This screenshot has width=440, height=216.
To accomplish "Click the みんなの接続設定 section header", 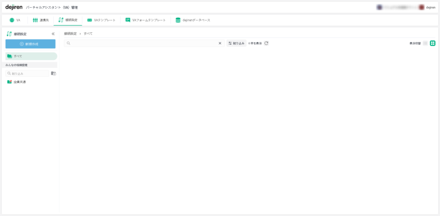I will [31, 65].
